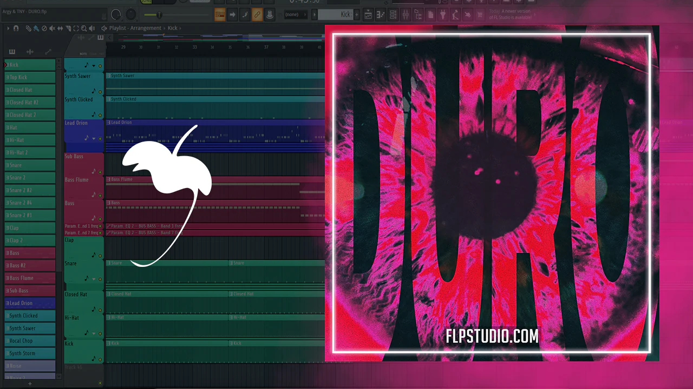
Task: Click the Kick breadcrumb in playlist title
Action: click(172, 28)
